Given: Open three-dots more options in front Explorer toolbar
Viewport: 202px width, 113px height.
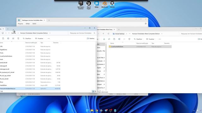Looking at the screenshot, I should tap(49, 38).
